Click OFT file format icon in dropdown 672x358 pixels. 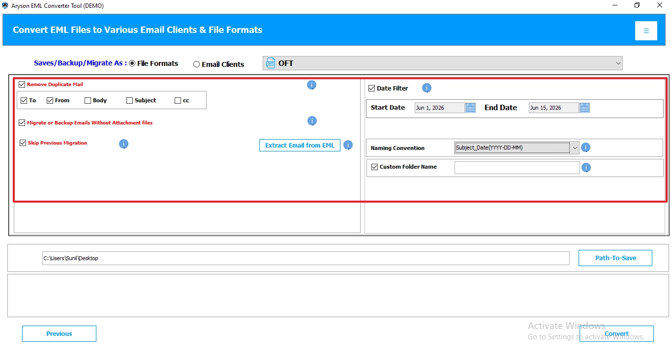271,63
